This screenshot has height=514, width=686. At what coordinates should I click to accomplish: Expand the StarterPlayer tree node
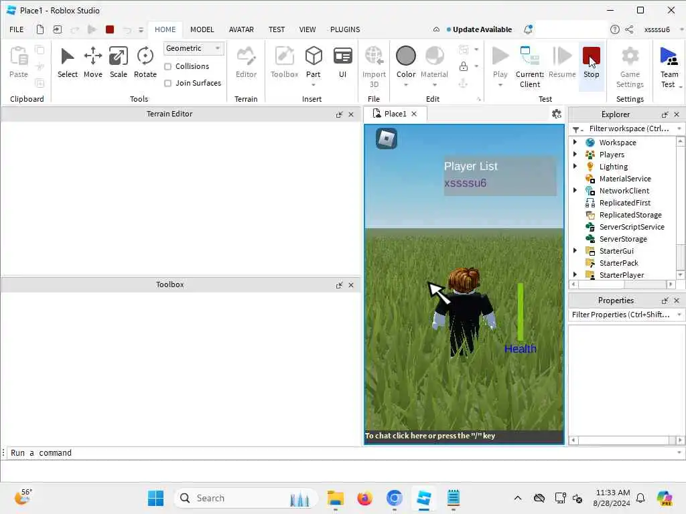click(575, 274)
